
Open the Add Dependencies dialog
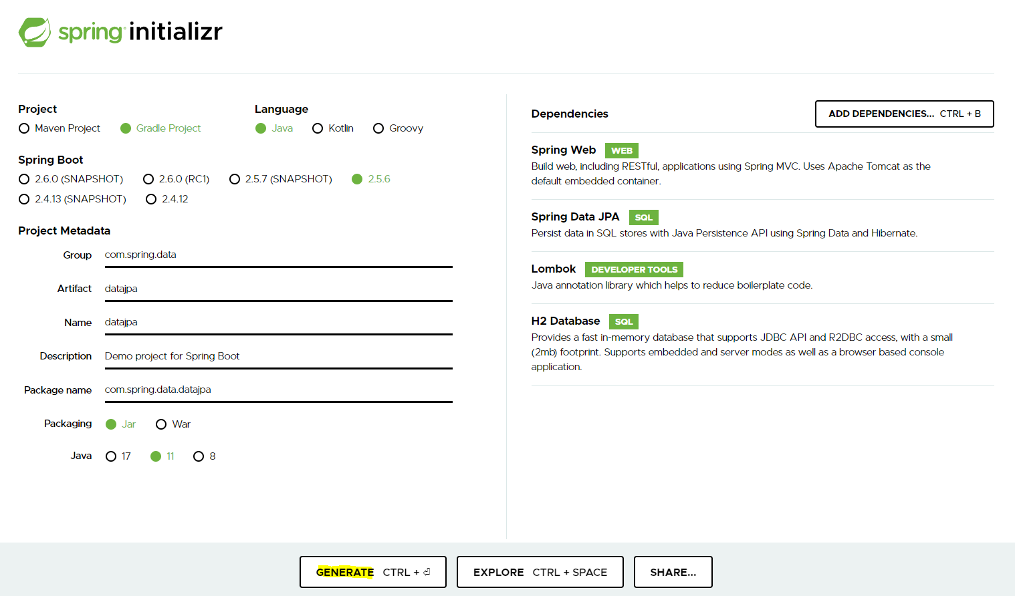point(905,114)
